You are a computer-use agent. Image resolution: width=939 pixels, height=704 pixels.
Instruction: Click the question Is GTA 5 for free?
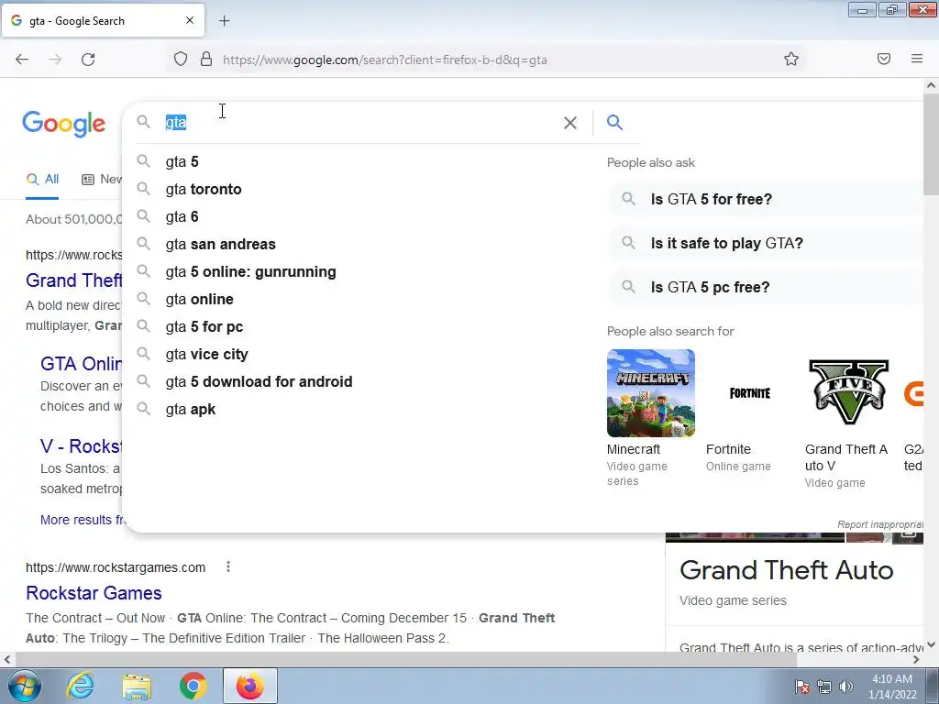pyautogui.click(x=767, y=199)
